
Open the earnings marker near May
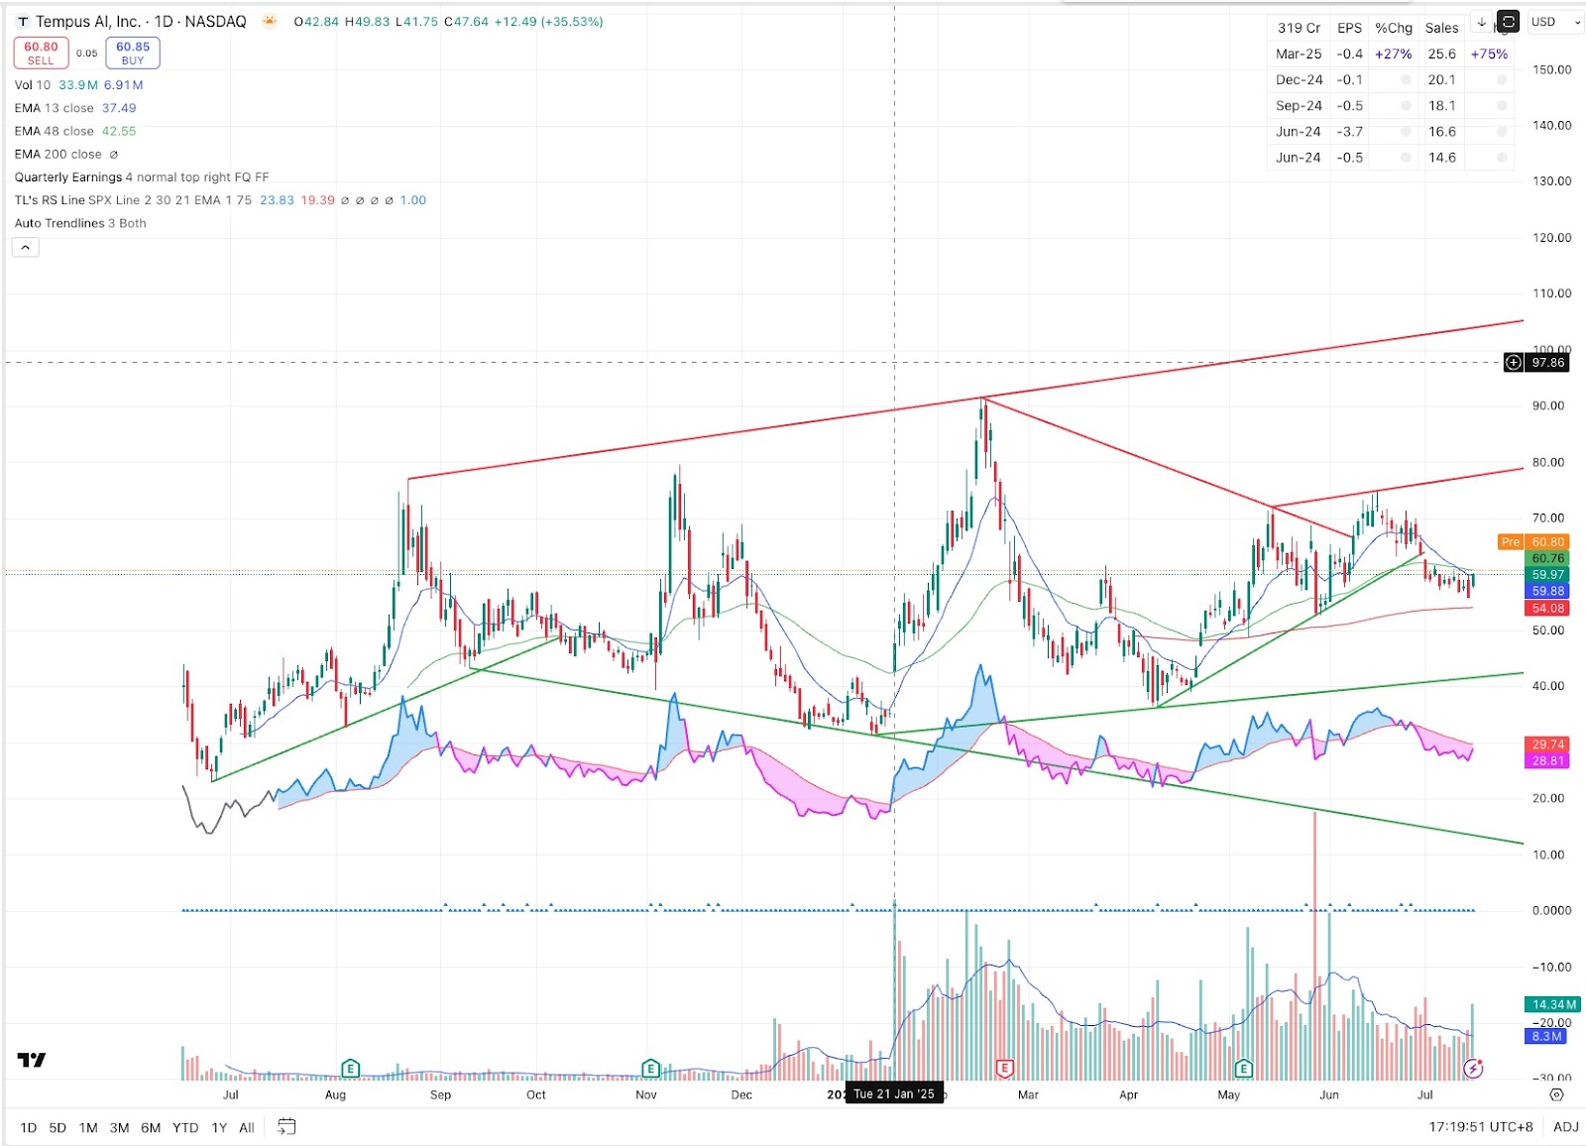tap(1244, 1069)
